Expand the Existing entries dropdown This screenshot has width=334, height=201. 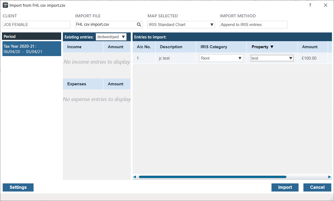tap(123, 37)
